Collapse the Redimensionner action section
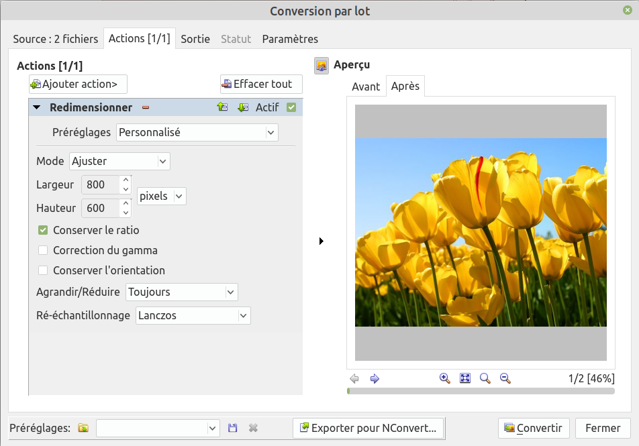The height and width of the screenshot is (446, 639). (37, 107)
